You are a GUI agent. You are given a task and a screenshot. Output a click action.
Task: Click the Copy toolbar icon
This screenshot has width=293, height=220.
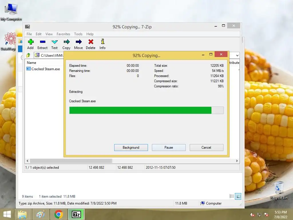pos(66,42)
